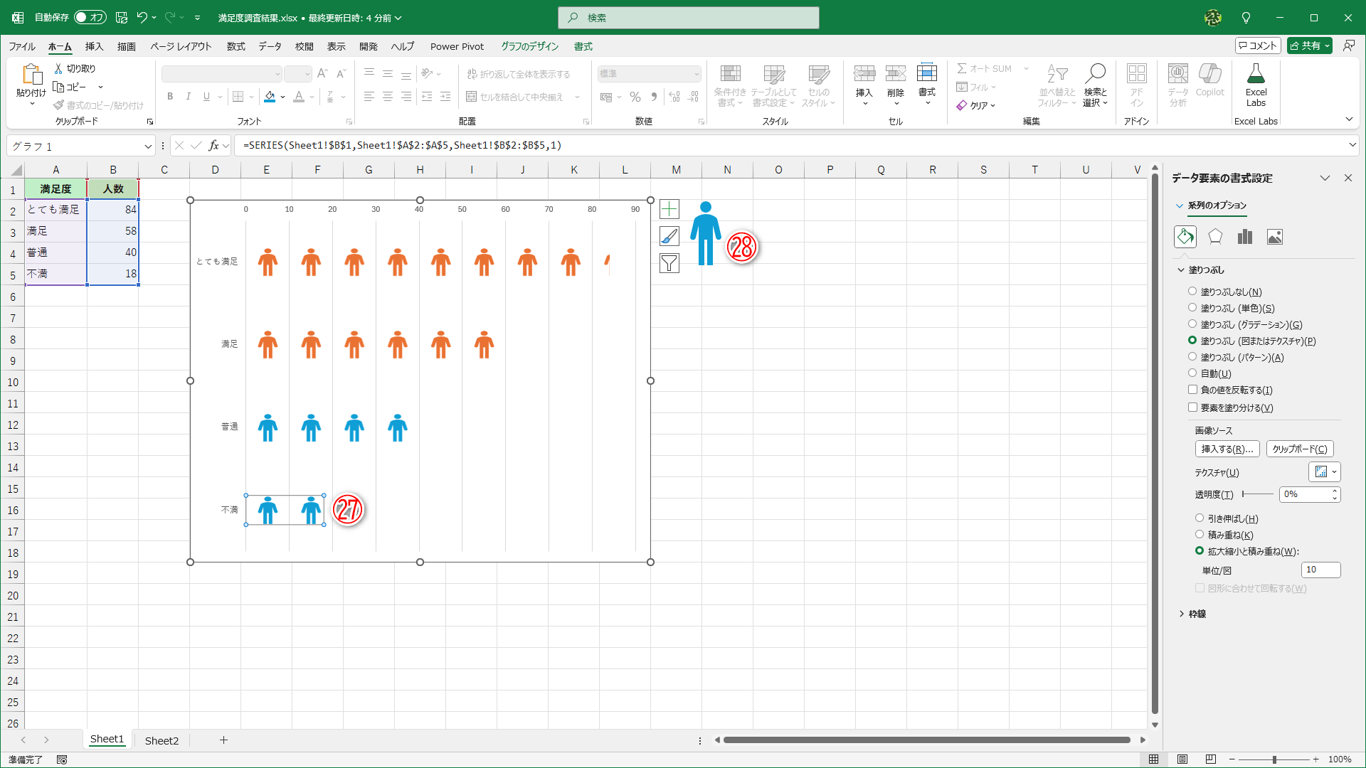Open the Chart Styles brush icon
The image size is (1366, 768).
click(669, 236)
